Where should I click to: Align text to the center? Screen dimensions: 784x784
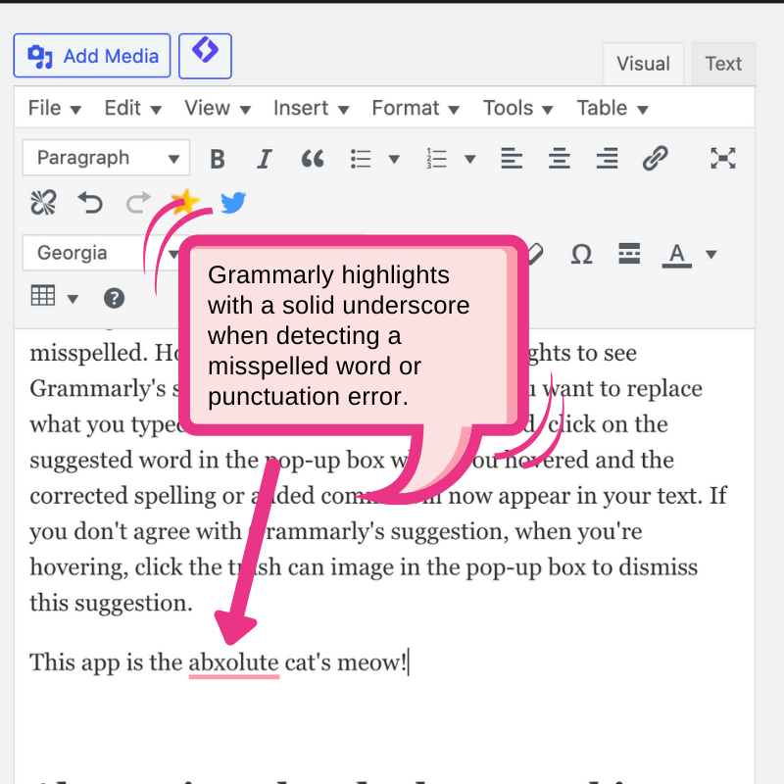click(x=559, y=159)
